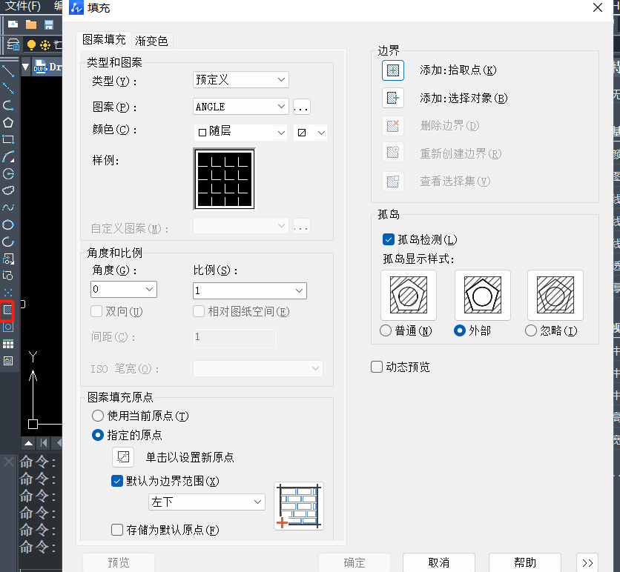Click the New file icon
This screenshot has width=620, height=572.
13,25
